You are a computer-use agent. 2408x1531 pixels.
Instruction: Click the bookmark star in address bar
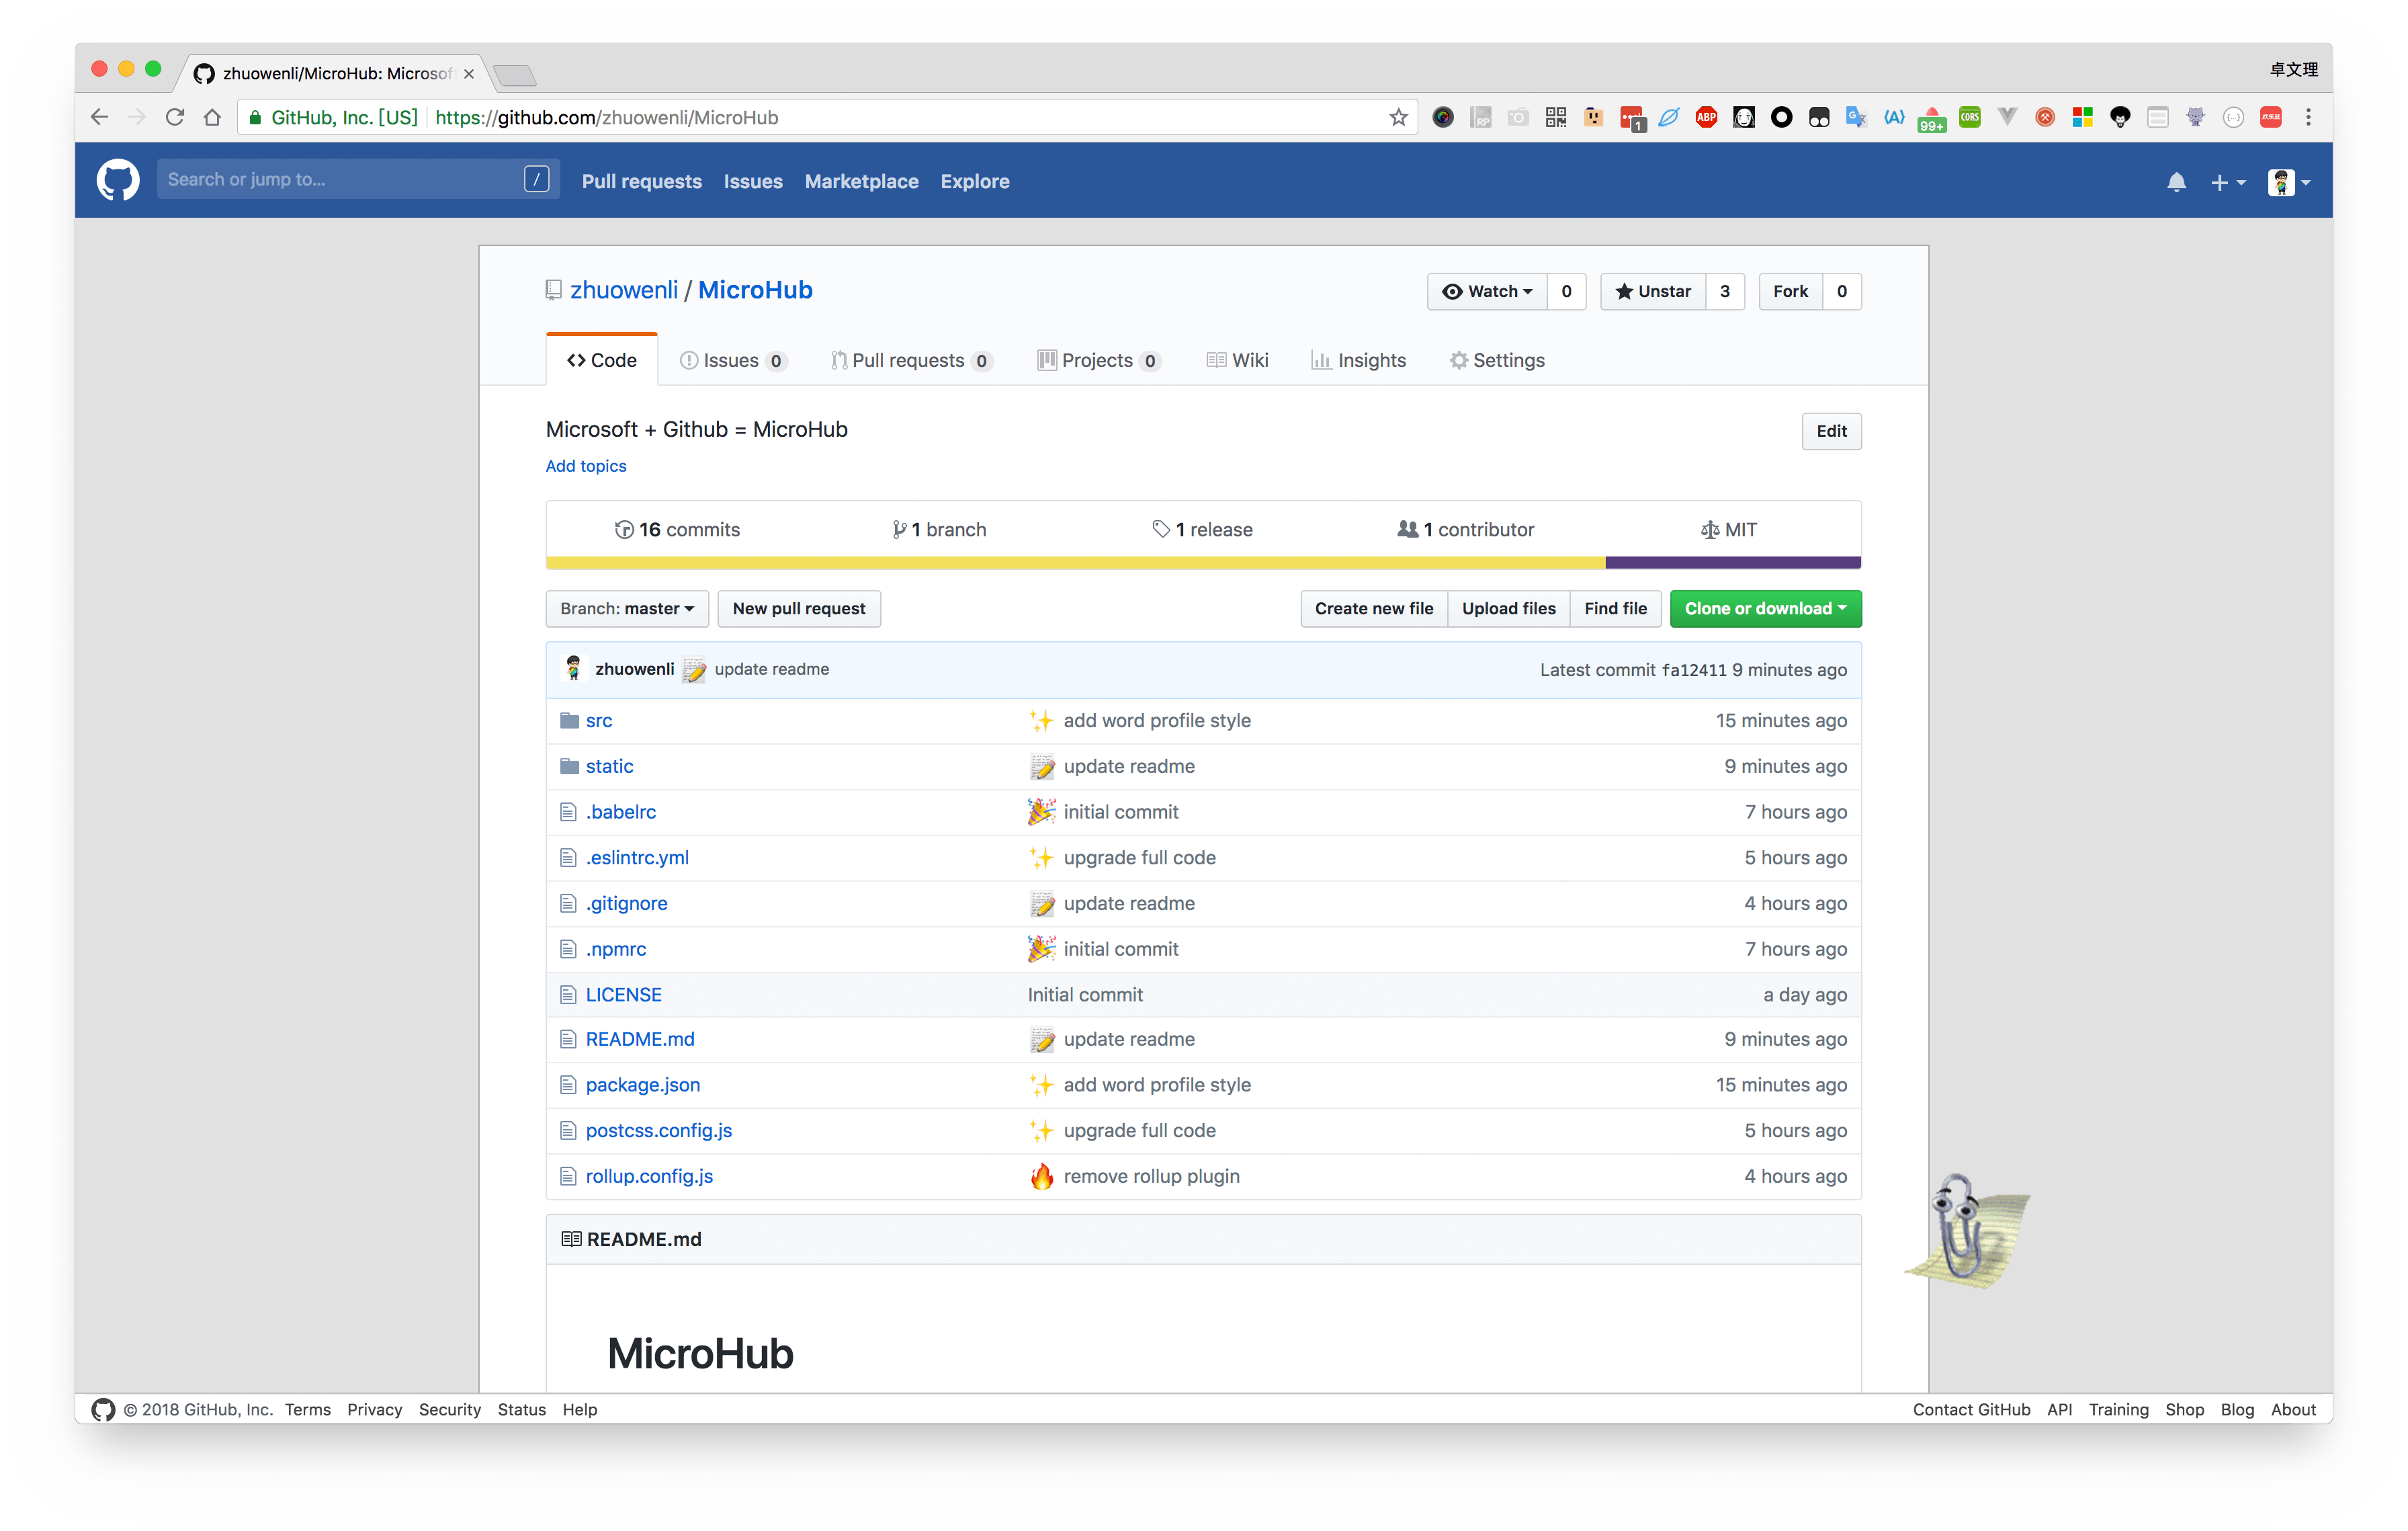coord(1398,118)
